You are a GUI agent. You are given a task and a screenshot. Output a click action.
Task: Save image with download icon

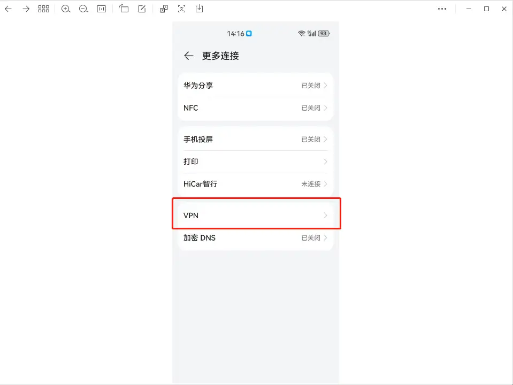(x=199, y=9)
